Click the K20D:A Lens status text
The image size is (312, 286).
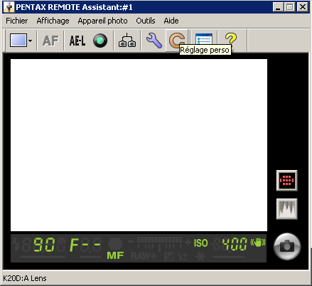point(25,278)
